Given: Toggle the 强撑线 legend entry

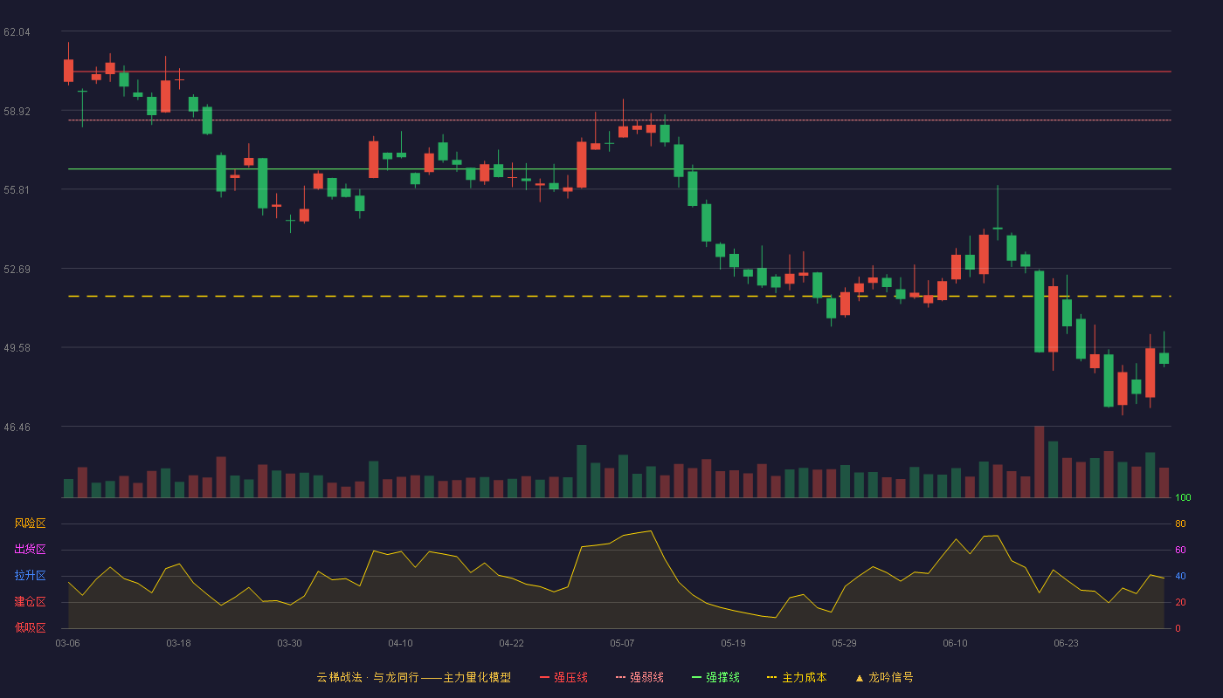Looking at the screenshot, I should click(x=715, y=677).
